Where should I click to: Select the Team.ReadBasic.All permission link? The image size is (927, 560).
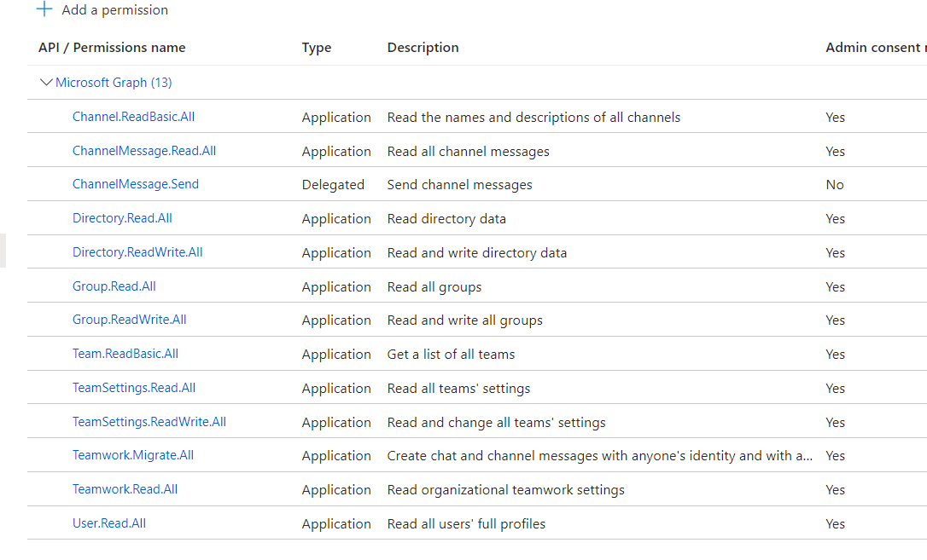click(125, 354)
